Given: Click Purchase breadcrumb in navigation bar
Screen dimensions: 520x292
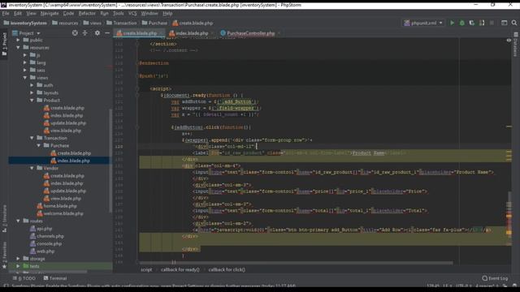Looking at the screenshot, I should (154, 23).
